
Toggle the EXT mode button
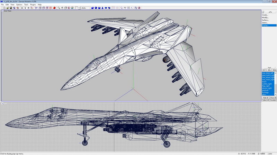pos(264,70)
